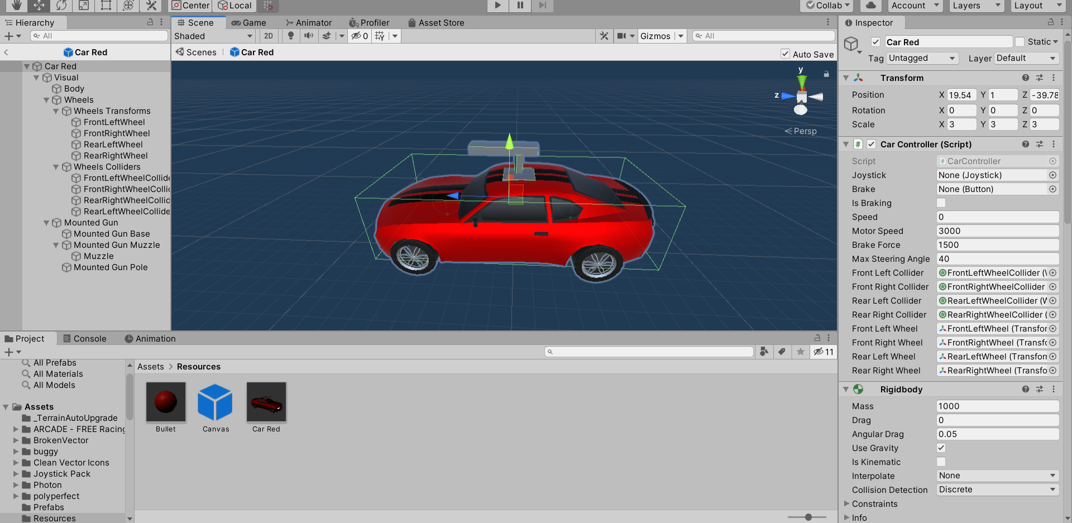Open the cloud services icon
Image resolution: width=1072 pixels, height=523 pixels.
click(x=870, y=6)
